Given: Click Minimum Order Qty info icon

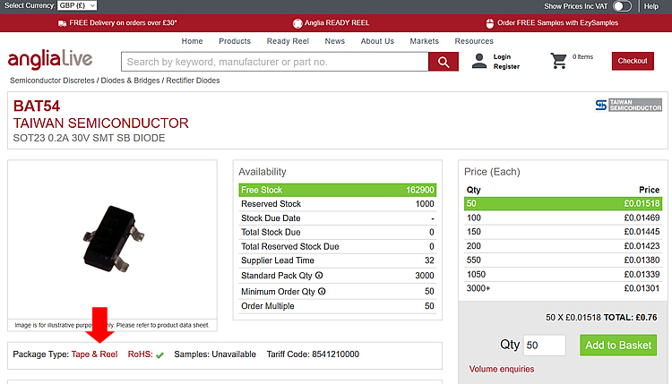Looking at the screenshot, I should pyautogui.click(x=322, y=291).
